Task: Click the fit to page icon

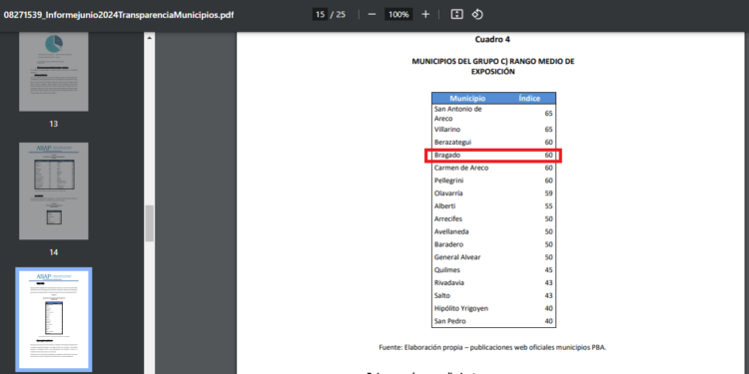Action: (x=456, y=14)
